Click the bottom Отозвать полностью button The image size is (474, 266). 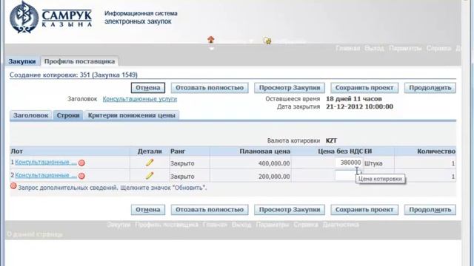point(210,210)
